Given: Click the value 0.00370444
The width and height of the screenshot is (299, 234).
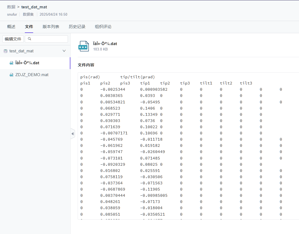Looking at the screenshot, I should (113, 196).
